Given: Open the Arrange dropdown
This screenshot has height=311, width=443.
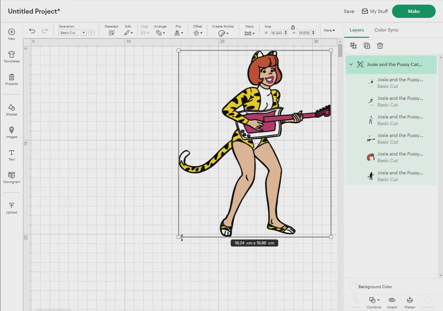Looking at the screenshot, I should tap(160, 33).
